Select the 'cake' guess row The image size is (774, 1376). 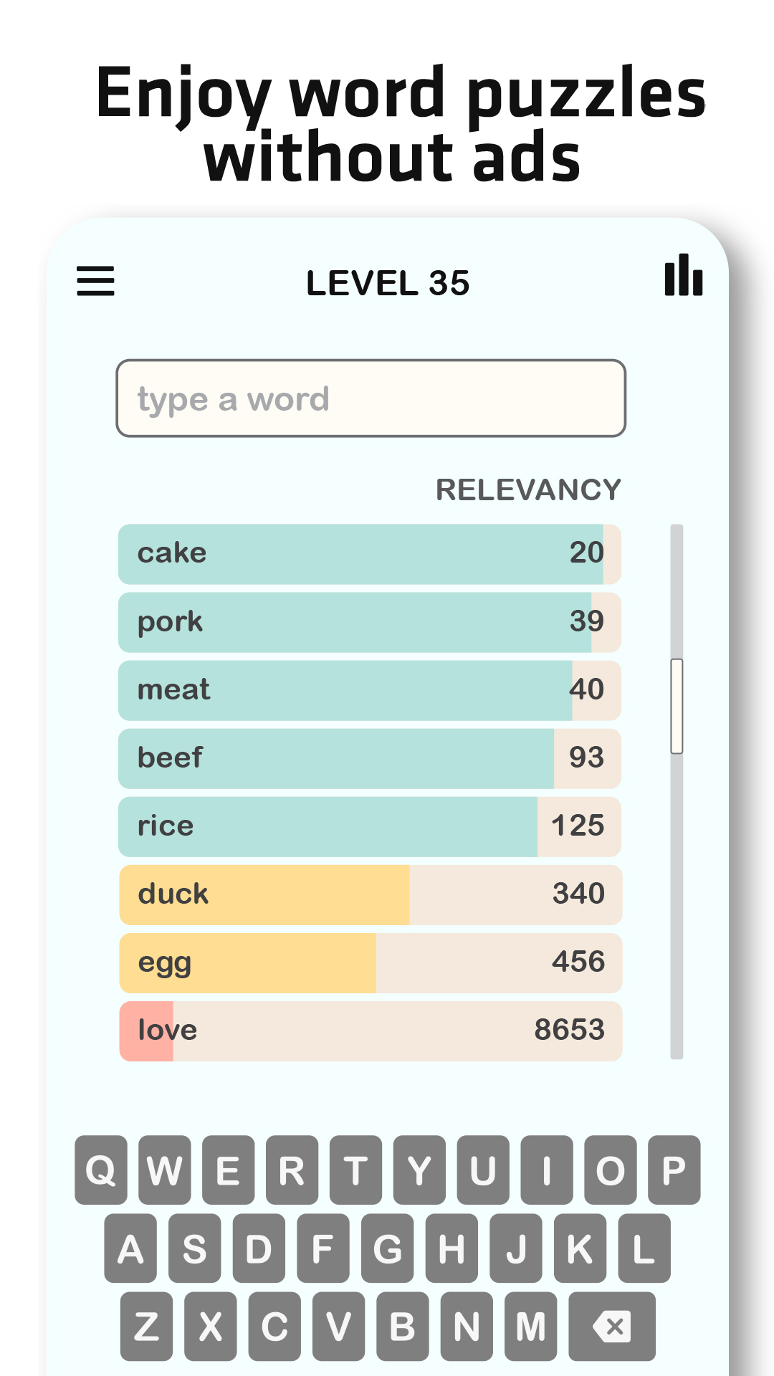tap(369, 554)
